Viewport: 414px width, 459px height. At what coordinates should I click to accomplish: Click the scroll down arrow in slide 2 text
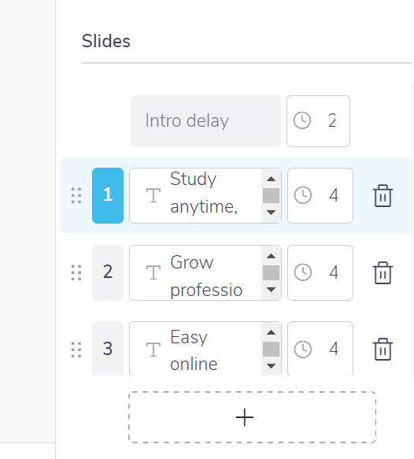[x=272, y=290]
